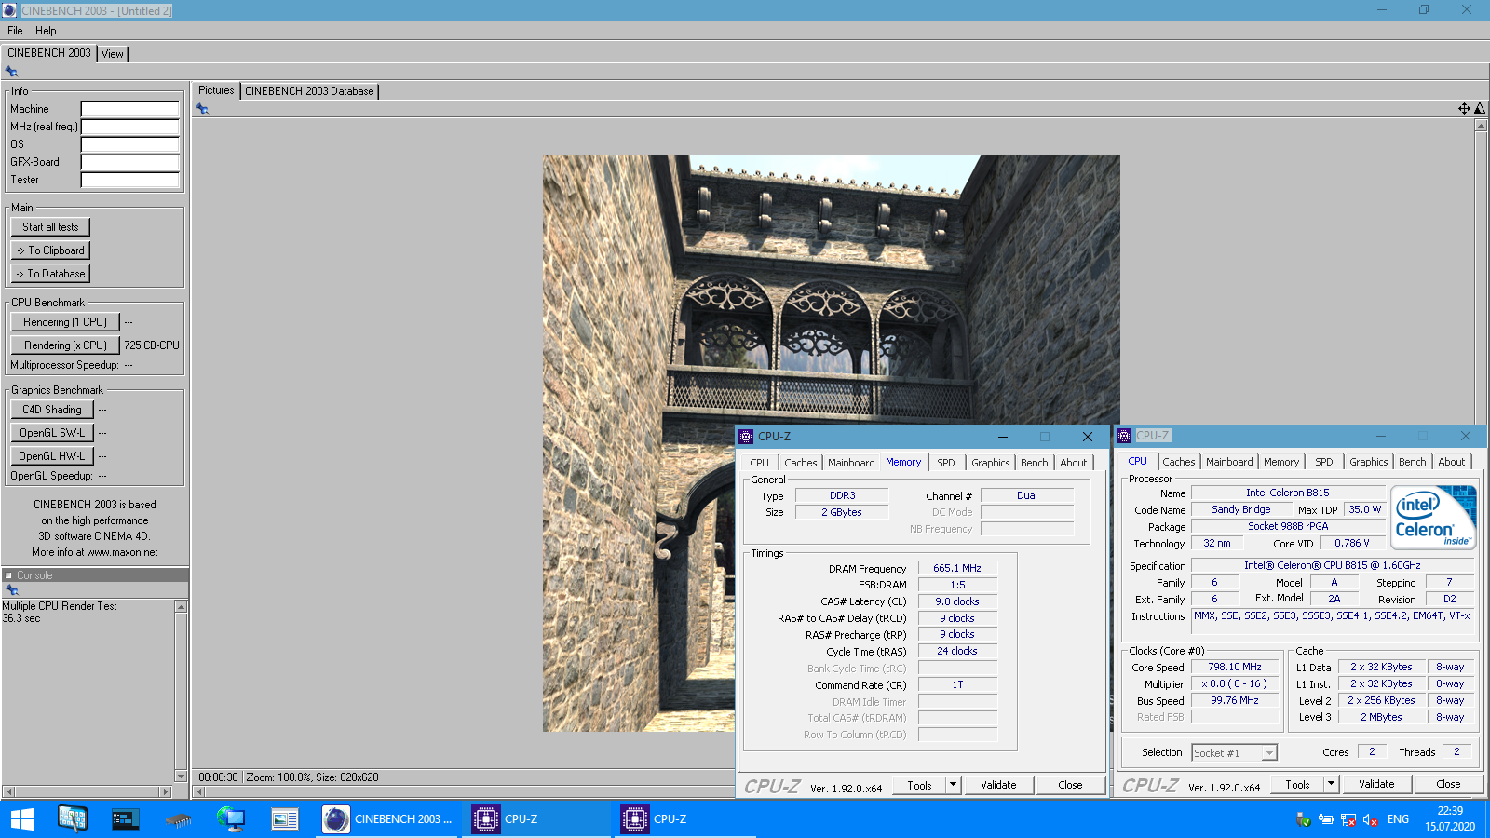Click the move-view cross arrows icon
Image resolution: width=1490 pixels, height=838 pixels.
1464,109
